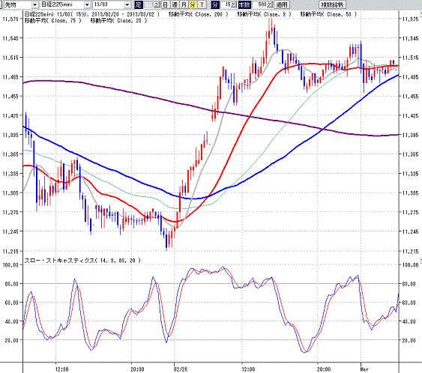Click the 02/28 date marker on time axis

(x=181, y=369)
